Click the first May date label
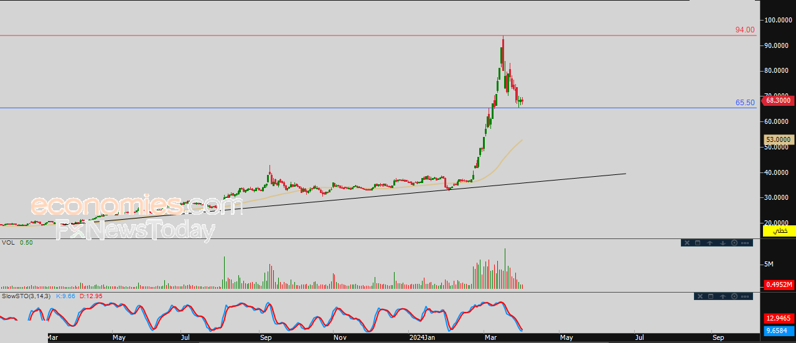 pyautogui.click(x=119, y=338)
